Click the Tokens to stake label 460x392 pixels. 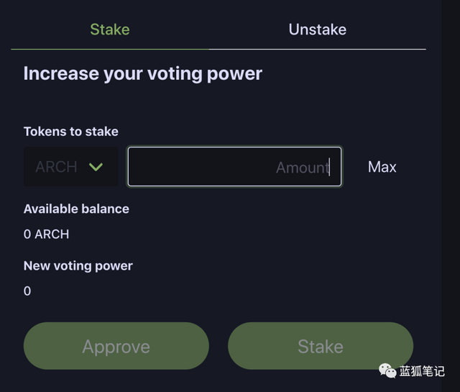pos(70,132)
